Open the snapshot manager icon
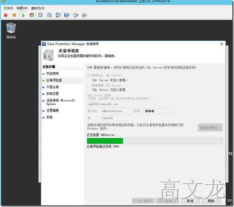The height and width of the screenshot is (207, 234). click(58, 15)
